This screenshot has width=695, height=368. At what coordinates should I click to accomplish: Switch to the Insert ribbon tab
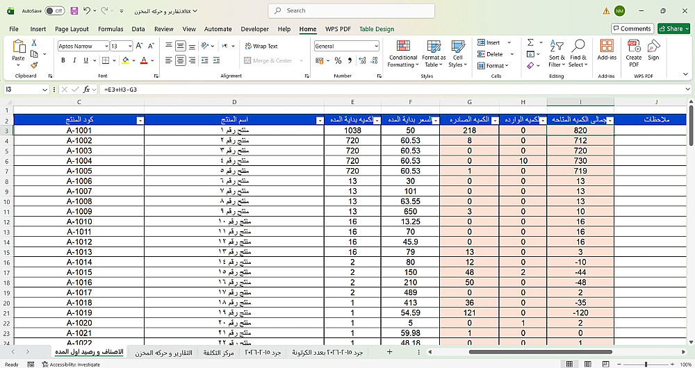click(38, 28)
